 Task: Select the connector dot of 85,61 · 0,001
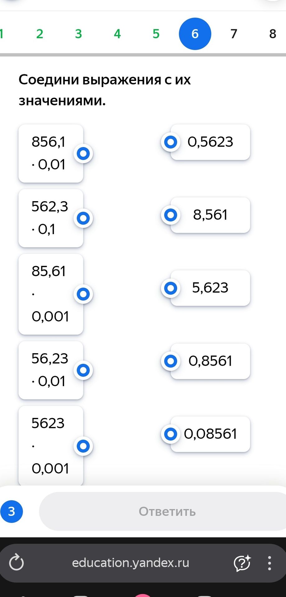pyautogui.click(x=83, y=294)
